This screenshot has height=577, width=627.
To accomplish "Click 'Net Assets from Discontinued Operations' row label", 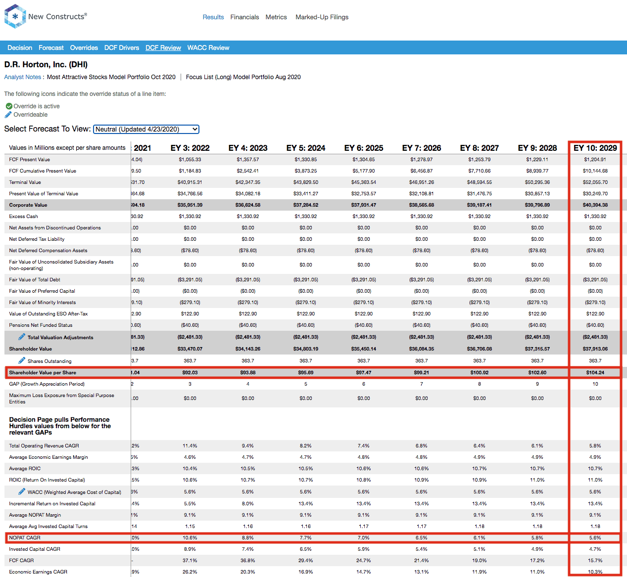I will (55, 228).
